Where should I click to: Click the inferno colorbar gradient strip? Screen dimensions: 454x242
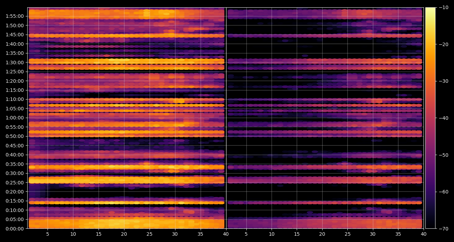[431, 118]
